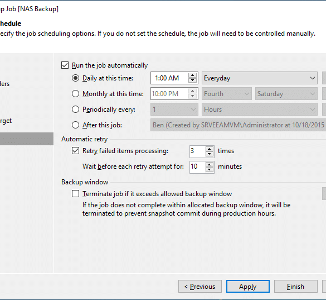Disable Retry failed items processing checkbox

(x=75, y=151)
